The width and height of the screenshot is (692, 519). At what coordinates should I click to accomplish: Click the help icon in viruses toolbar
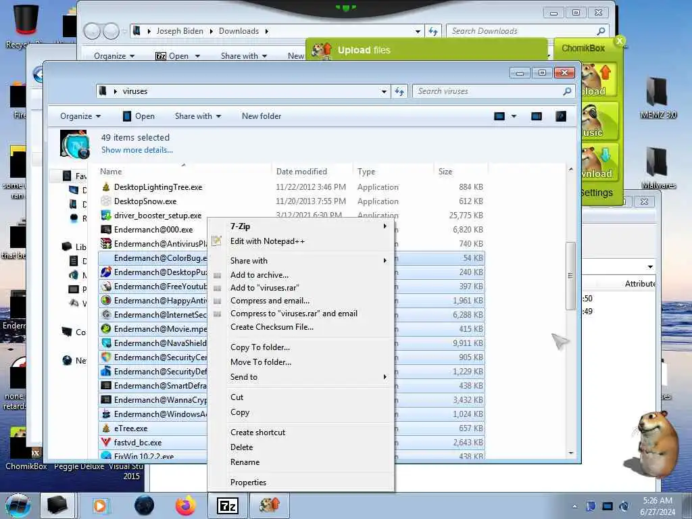tap(560, 116)
